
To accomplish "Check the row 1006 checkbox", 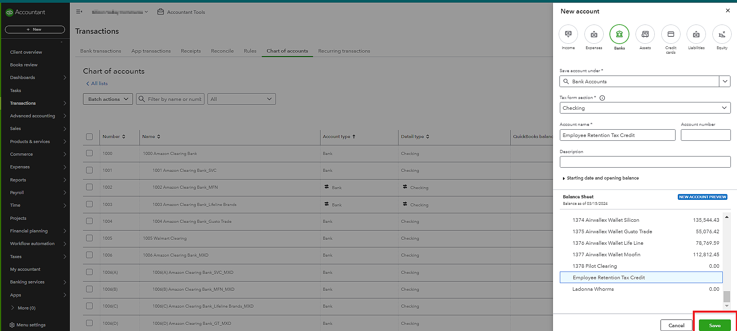I will point(90,255).
